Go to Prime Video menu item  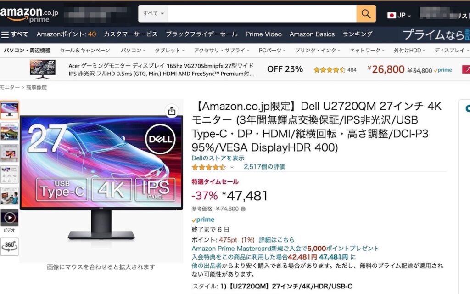coord(263,34)
